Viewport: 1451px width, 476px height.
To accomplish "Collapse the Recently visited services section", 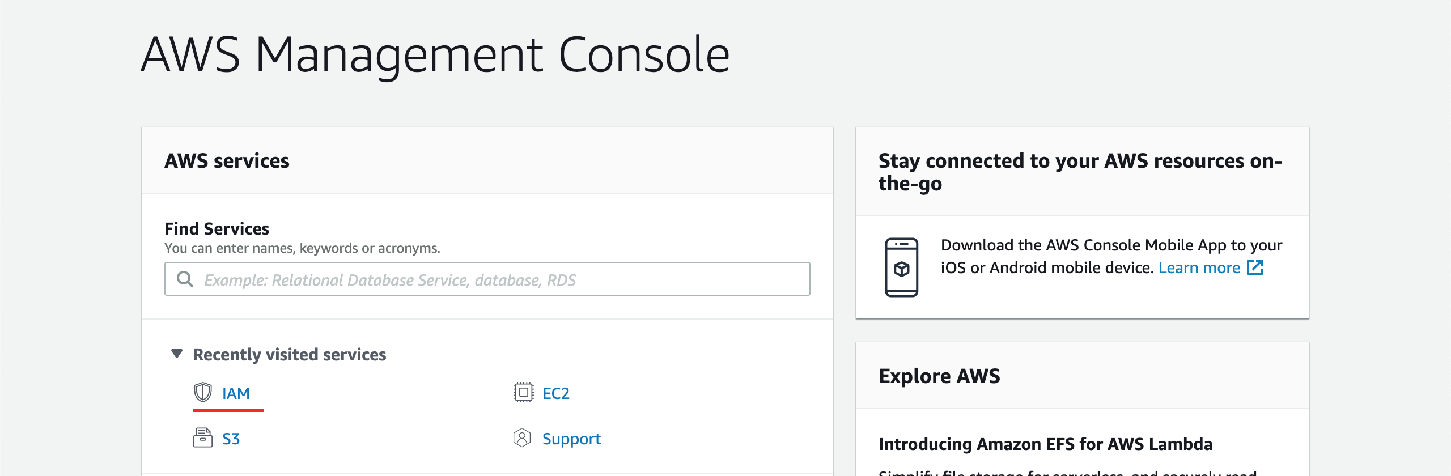I will coord(177,354).
